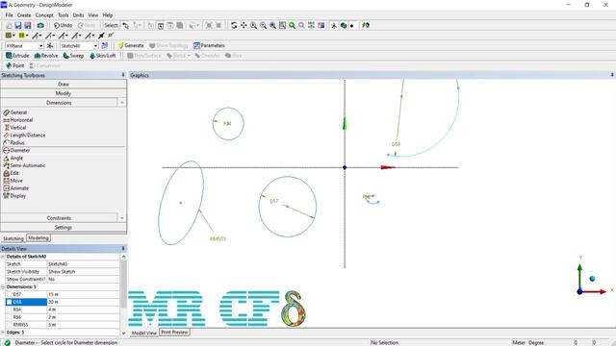Viewport: 616px width, 346px height.
Task: Activate the Pan view tool
Action: point(244,26)
